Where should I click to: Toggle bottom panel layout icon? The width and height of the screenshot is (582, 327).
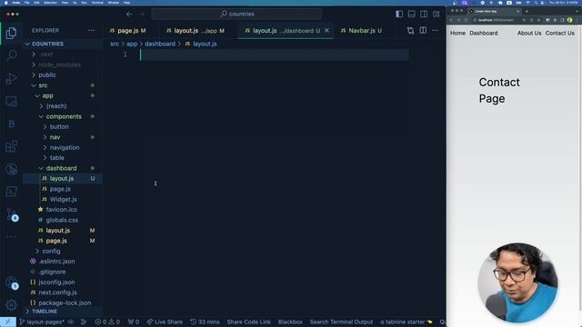click(x=412, y=15)
